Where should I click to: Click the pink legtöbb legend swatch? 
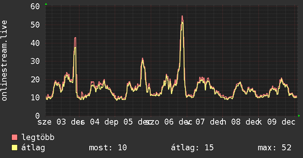pyautogui.click(x=14, y=137)
